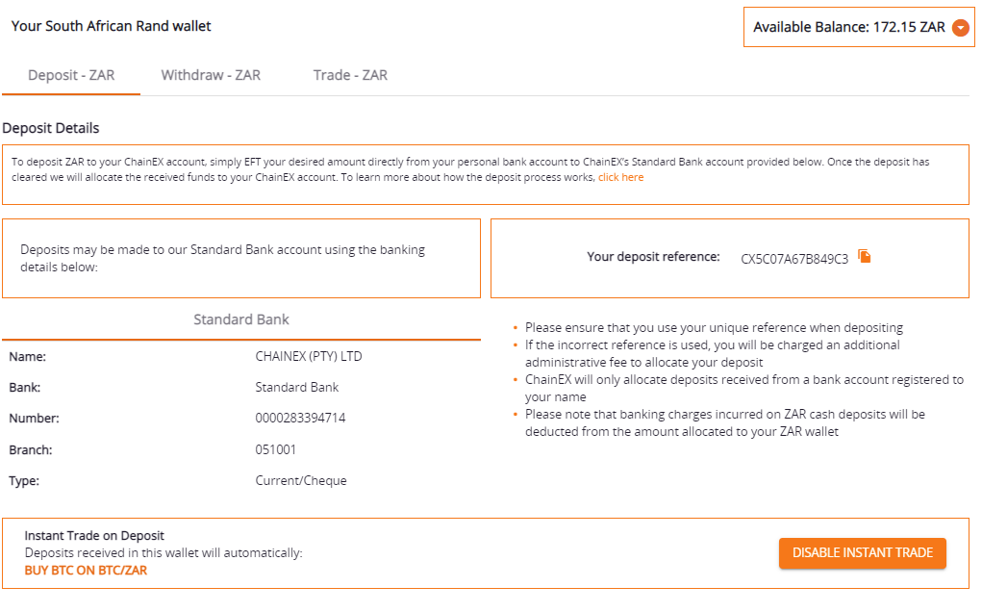Click the Standard Bank value in Bank row
The width and height of the screenshot is (982, 612).
(297, 387)
